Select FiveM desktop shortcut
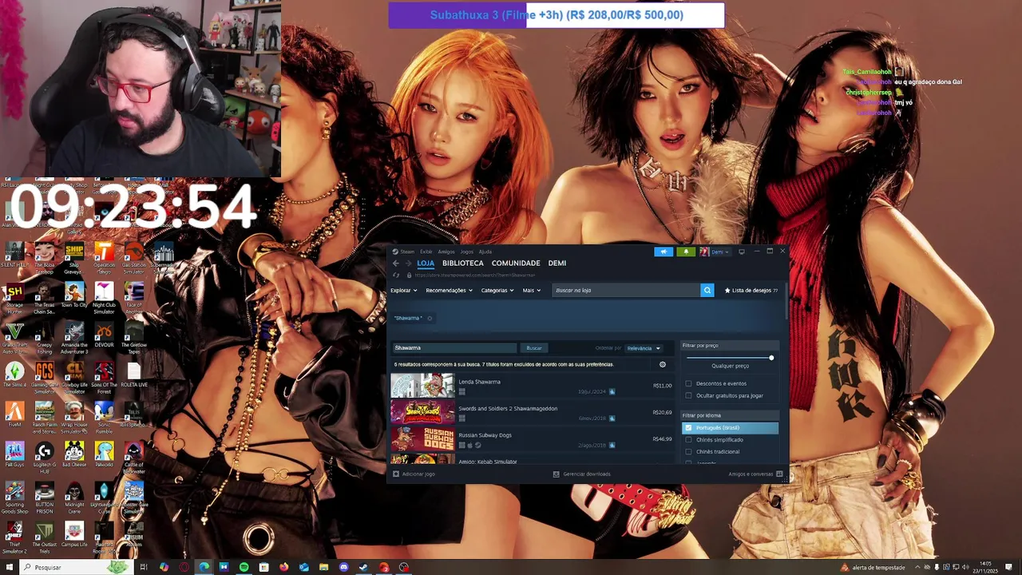1022x575 pixels. pos(14,414)
